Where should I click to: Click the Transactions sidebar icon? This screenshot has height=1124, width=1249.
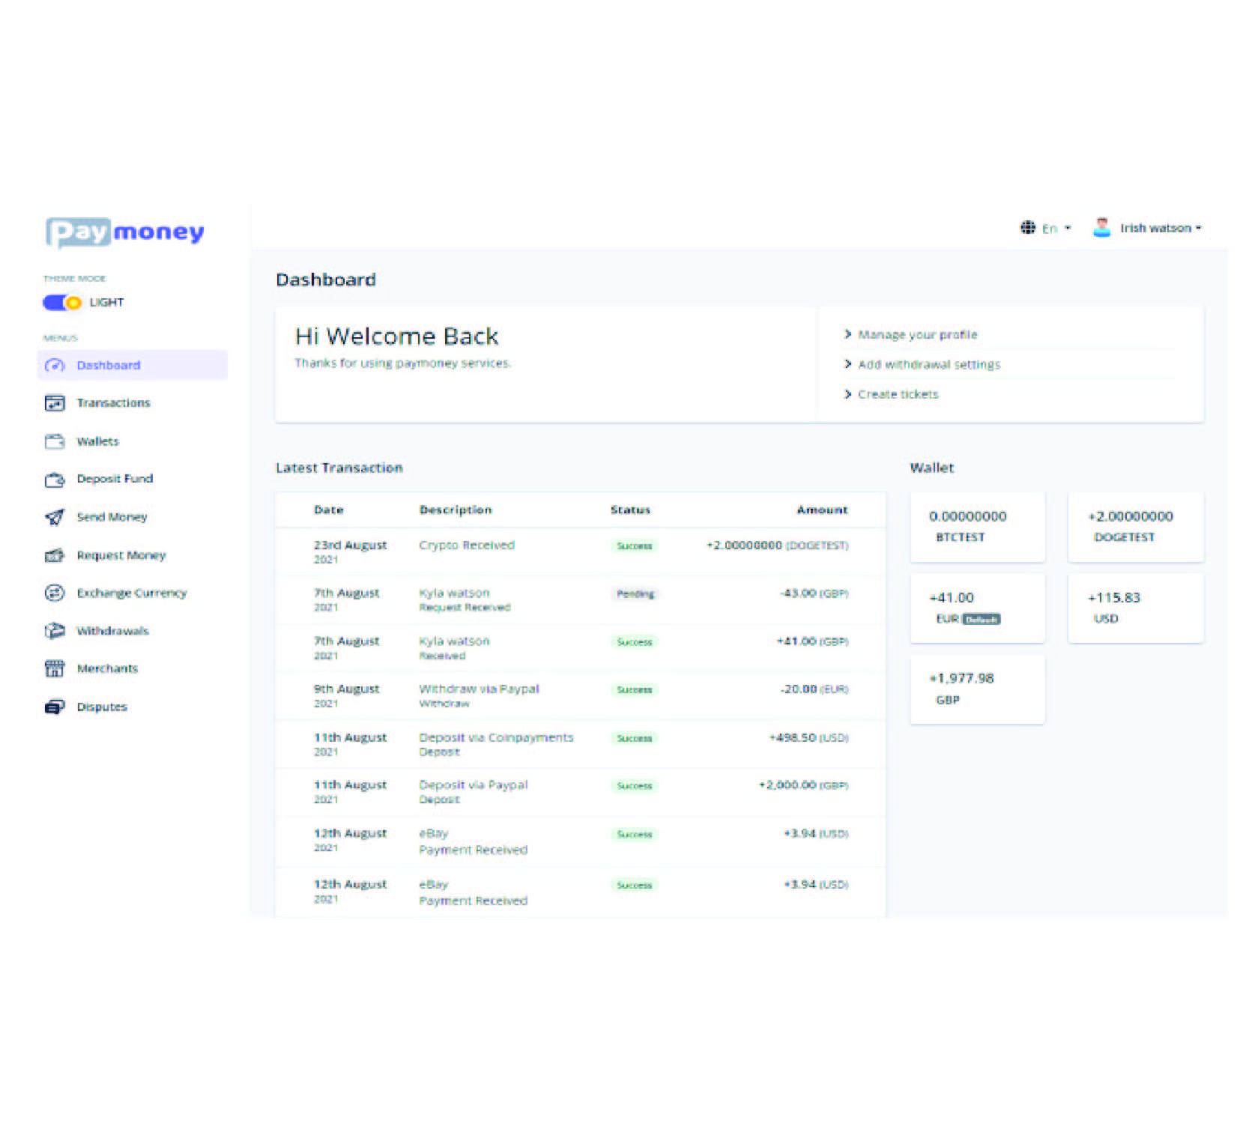coord(55,403)
